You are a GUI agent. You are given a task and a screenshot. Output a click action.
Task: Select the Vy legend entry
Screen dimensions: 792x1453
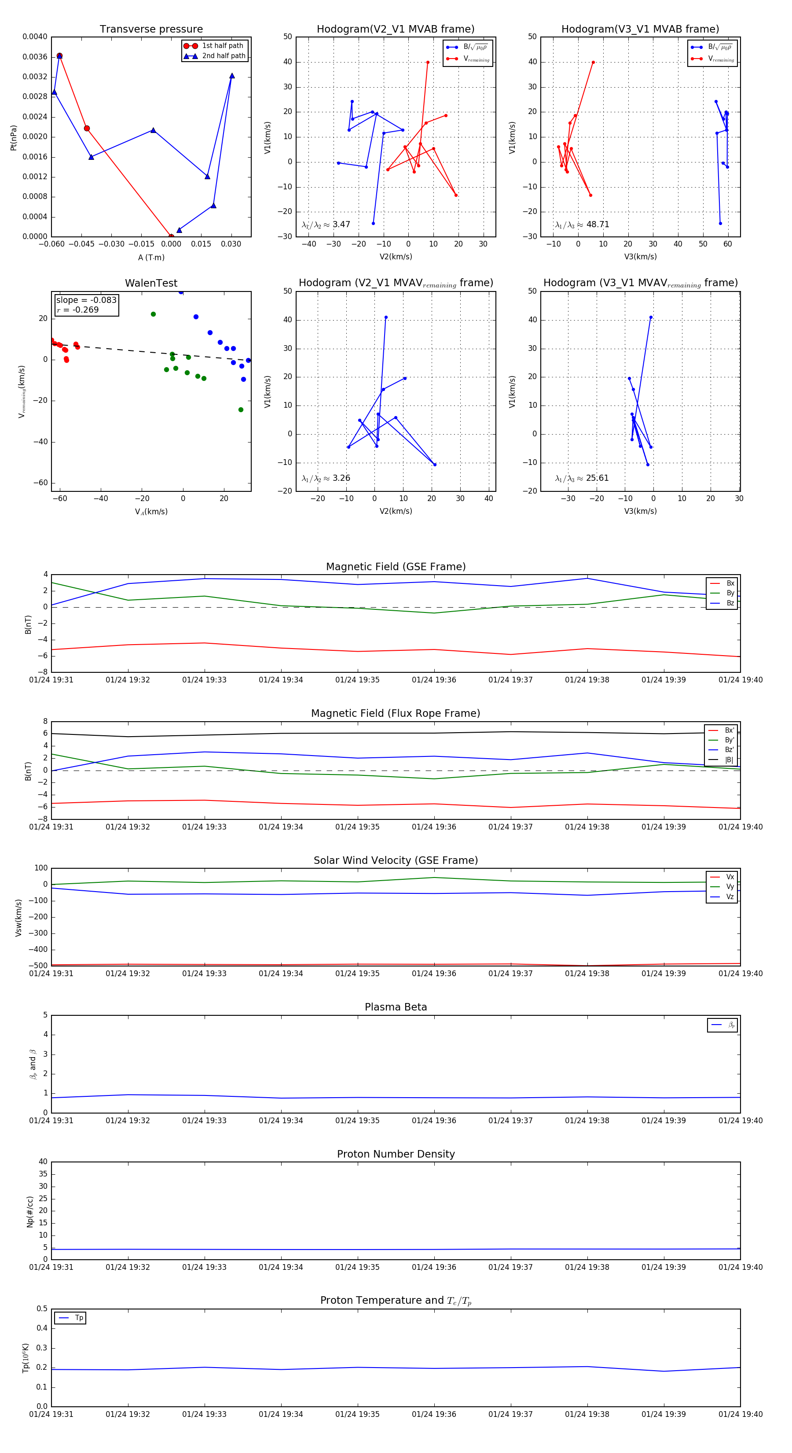pyautogui.click(x=722, y=887)
